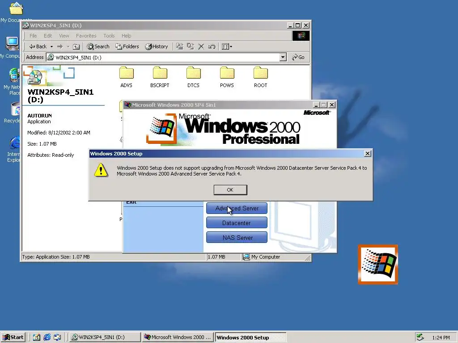The width and height of the screenshot is (458, 343).
Task: Go Up one folder level
Action: coord(76,46)
